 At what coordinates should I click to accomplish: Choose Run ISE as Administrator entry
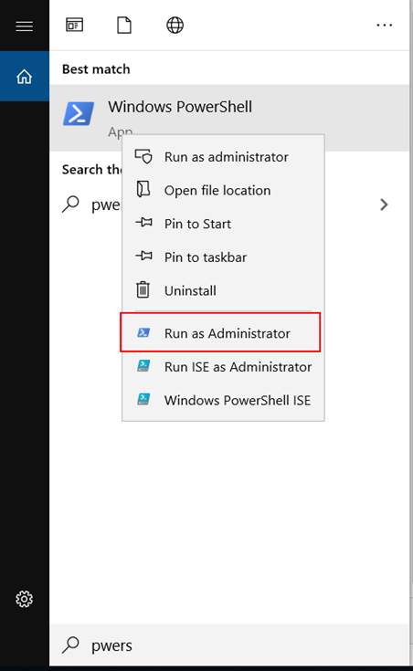[223, 367]
